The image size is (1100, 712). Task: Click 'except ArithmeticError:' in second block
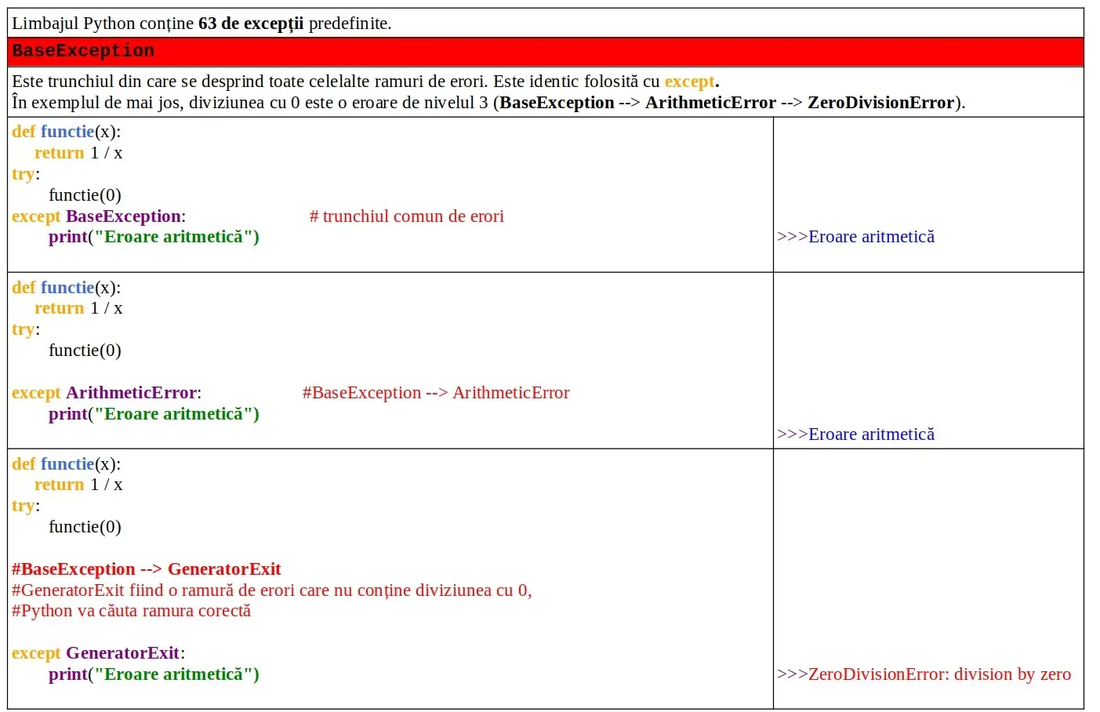click(107, 393)
